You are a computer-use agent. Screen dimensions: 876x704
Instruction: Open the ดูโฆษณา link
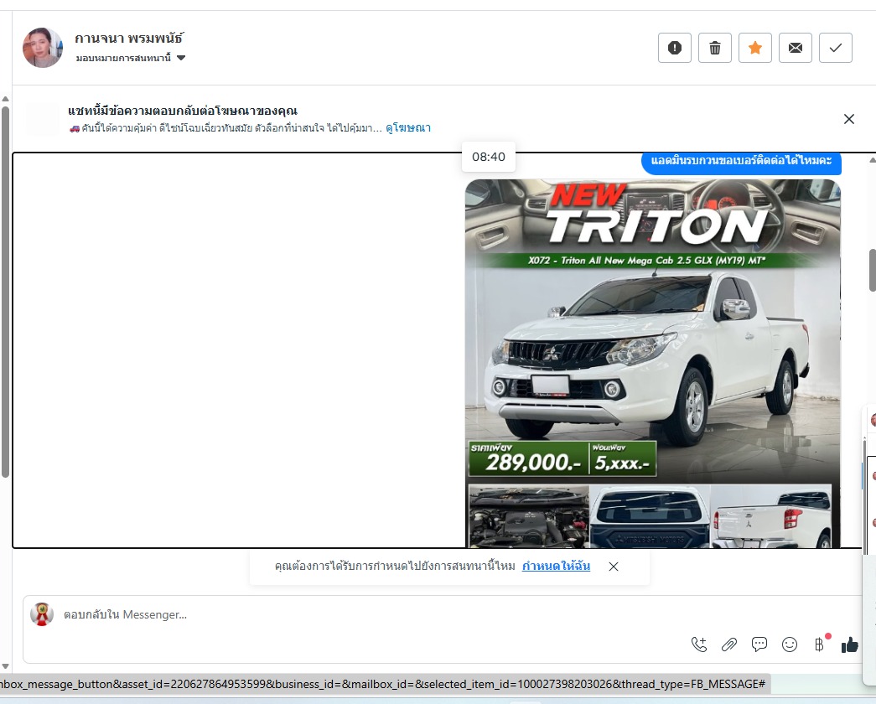408,128
